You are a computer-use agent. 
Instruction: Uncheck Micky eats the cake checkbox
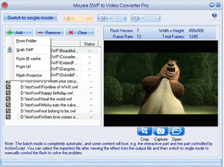coord(8,105)
